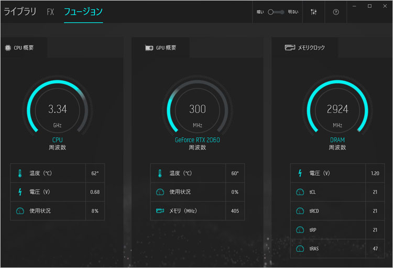The height and width of the screenshot is (268, 393).
Task: Click the GPU temperature value 60°
Action: (x=235, y=173)
